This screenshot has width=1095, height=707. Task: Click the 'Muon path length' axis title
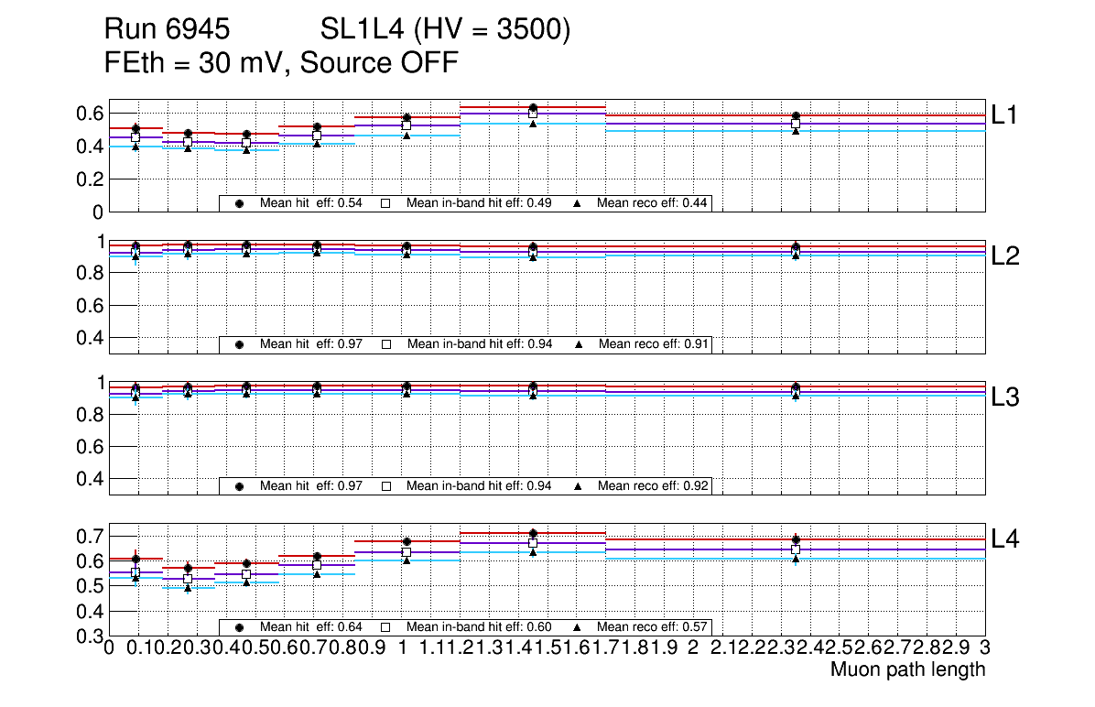(907, 670)
